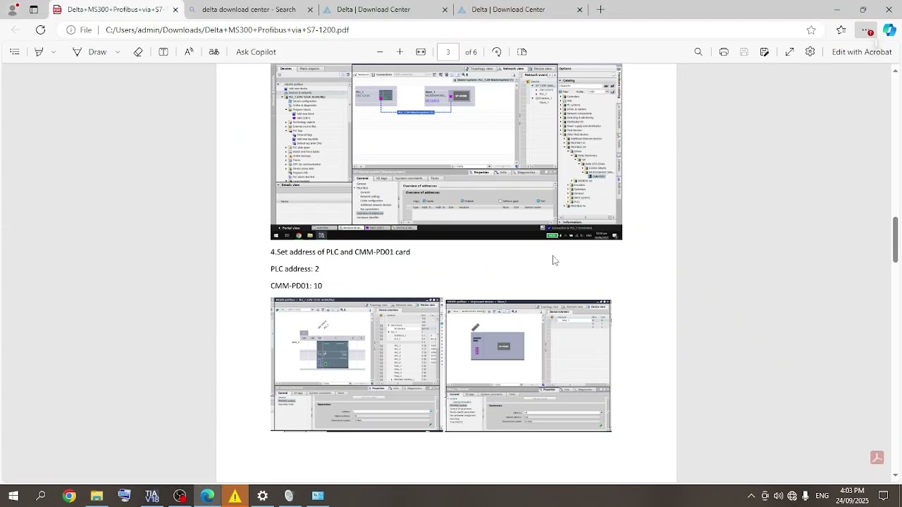Refresh the current page

(x=41, y=30)
